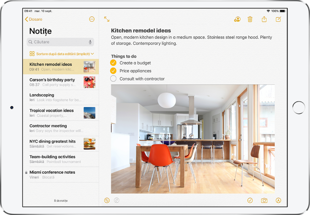
Task: Compose a new note
Action: click(278, 19)
